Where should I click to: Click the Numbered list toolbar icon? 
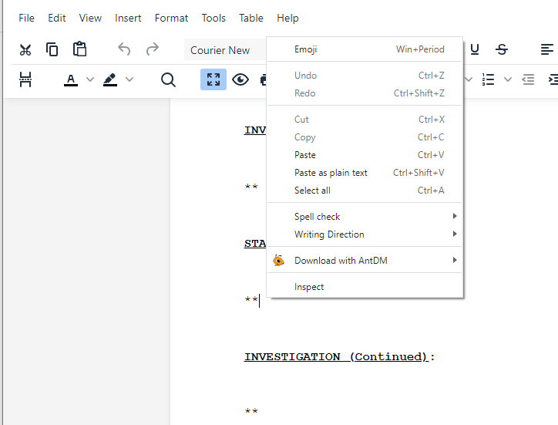[489, 79]
